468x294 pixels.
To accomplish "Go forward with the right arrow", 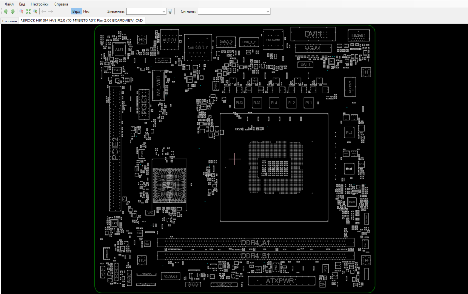I will point(51,11).
